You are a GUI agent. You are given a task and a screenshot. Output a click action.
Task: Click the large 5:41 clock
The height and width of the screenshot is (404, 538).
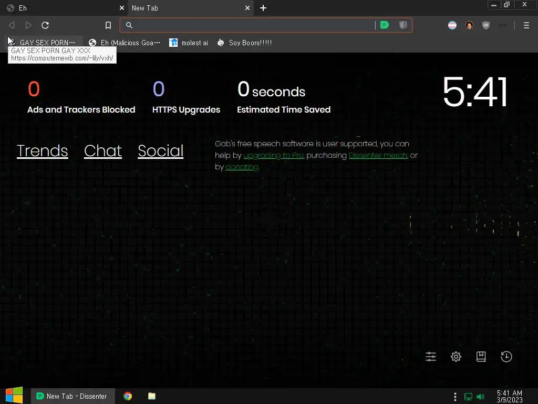475,92
